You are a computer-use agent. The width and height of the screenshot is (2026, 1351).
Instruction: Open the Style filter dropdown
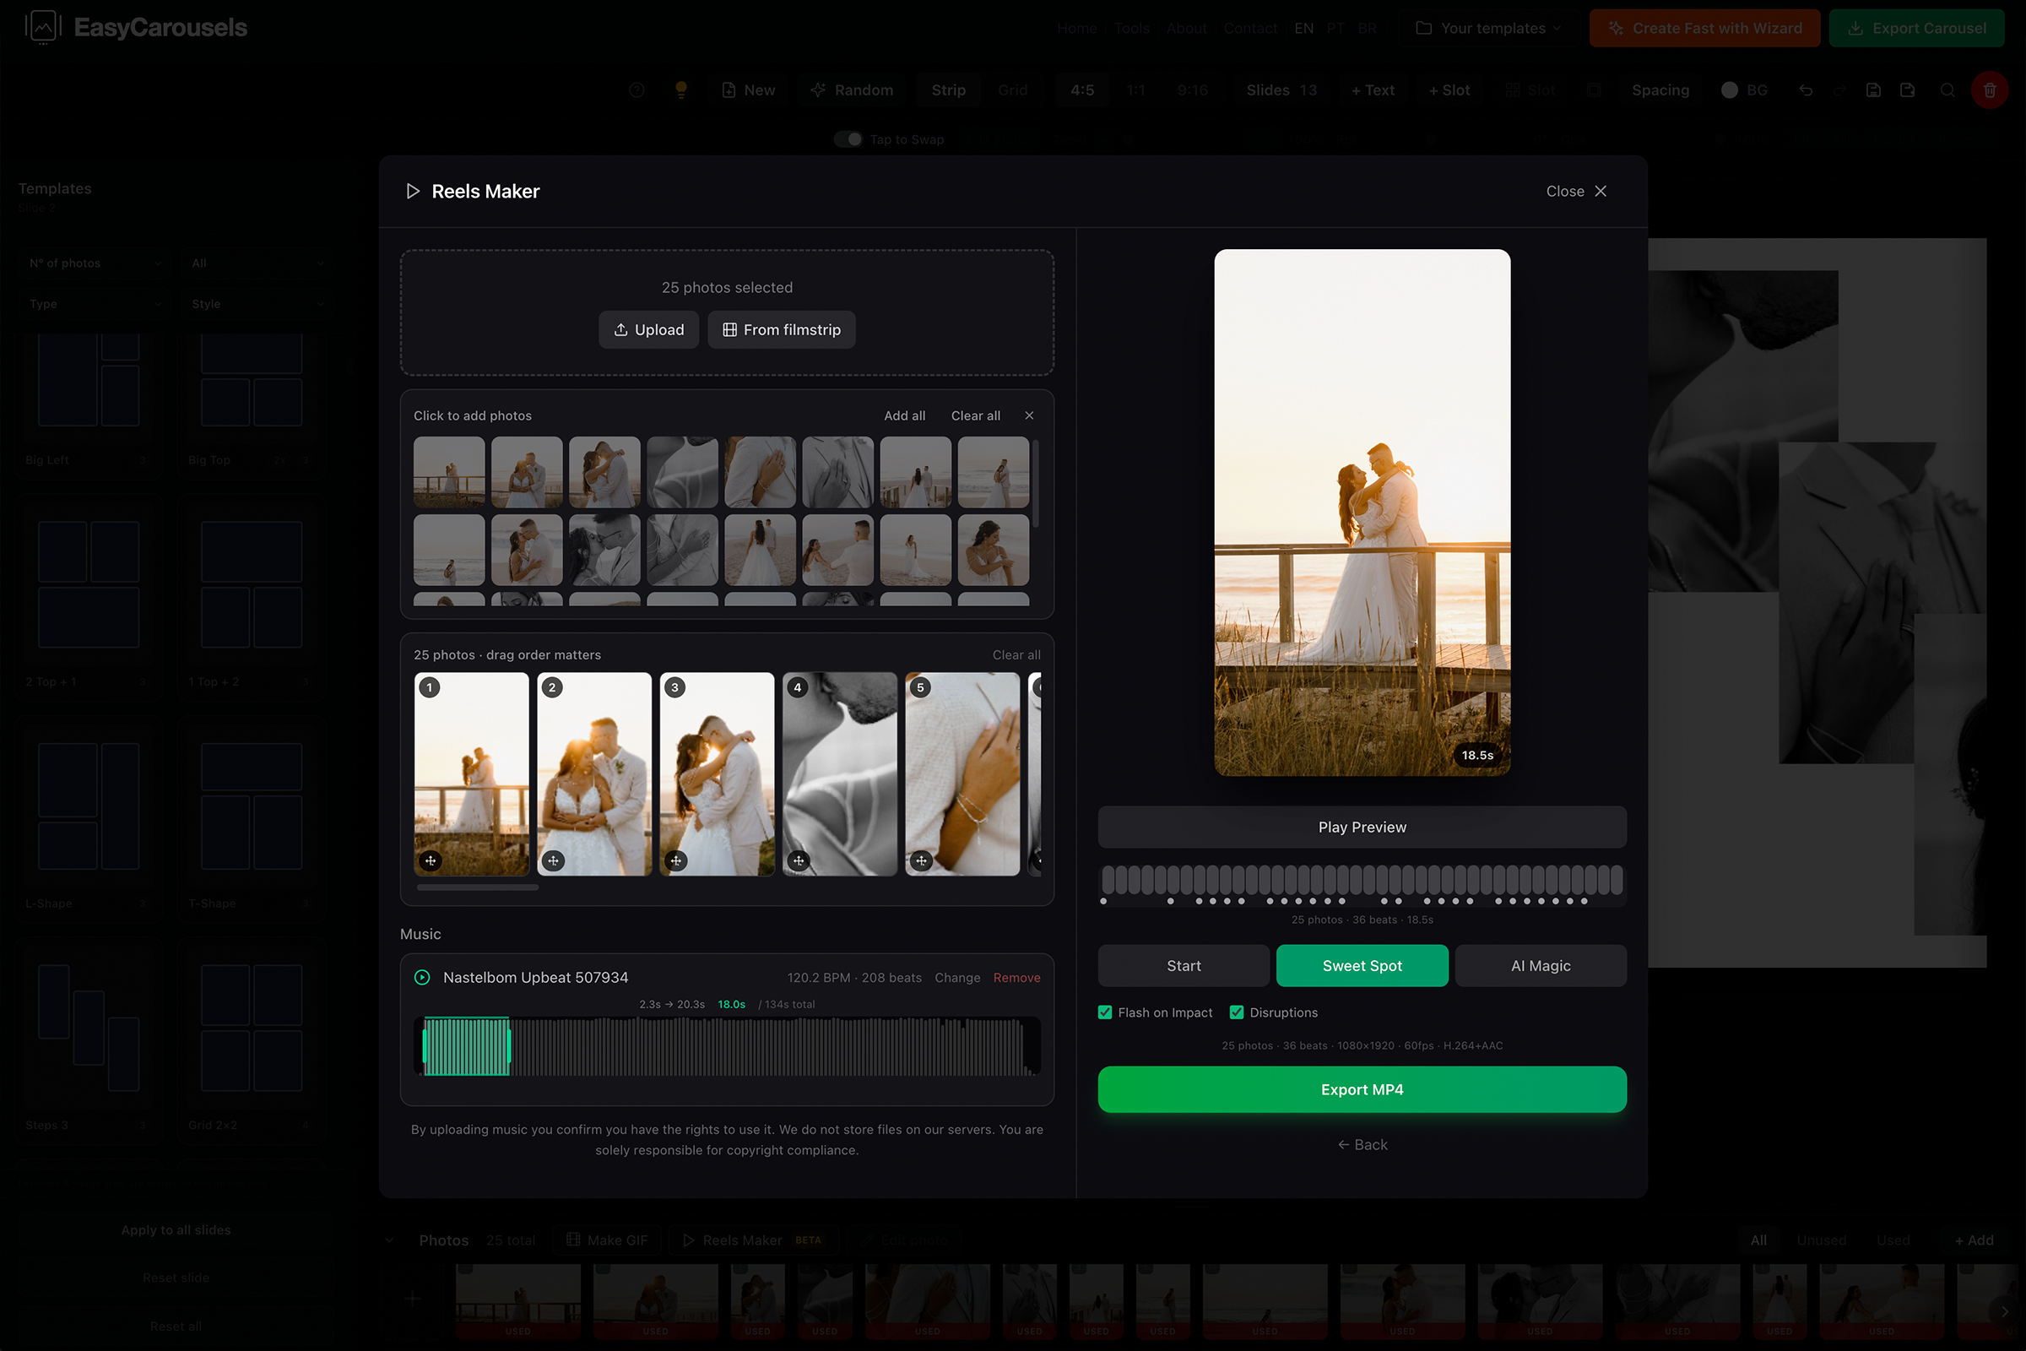257,303
